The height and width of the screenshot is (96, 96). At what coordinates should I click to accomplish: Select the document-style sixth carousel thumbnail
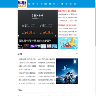click(49, 46)
